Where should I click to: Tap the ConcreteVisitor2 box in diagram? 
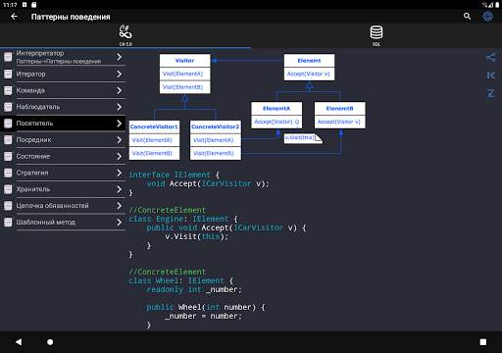[216, 140]
